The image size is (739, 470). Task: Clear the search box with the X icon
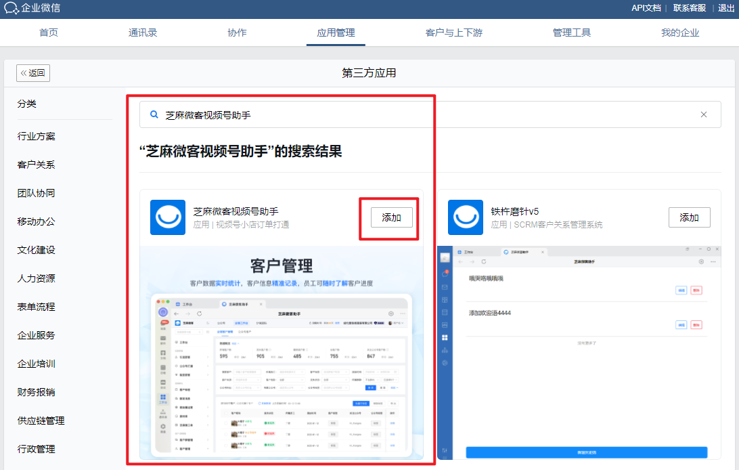pyautogui.click(x=703, y=114)
